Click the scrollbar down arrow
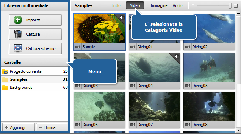Viewport: 241px width, 134px height. click(x=238, y=130)
